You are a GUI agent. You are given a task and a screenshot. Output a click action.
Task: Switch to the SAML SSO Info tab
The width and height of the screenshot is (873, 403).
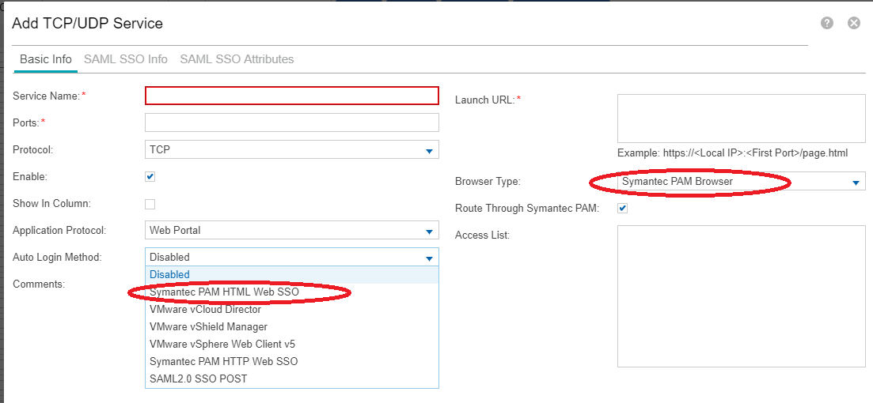point(125,59)
